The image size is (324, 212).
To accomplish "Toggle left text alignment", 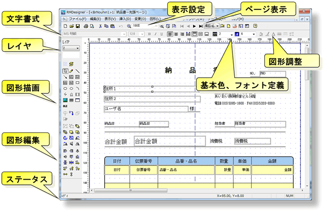I will pos(170,34).
